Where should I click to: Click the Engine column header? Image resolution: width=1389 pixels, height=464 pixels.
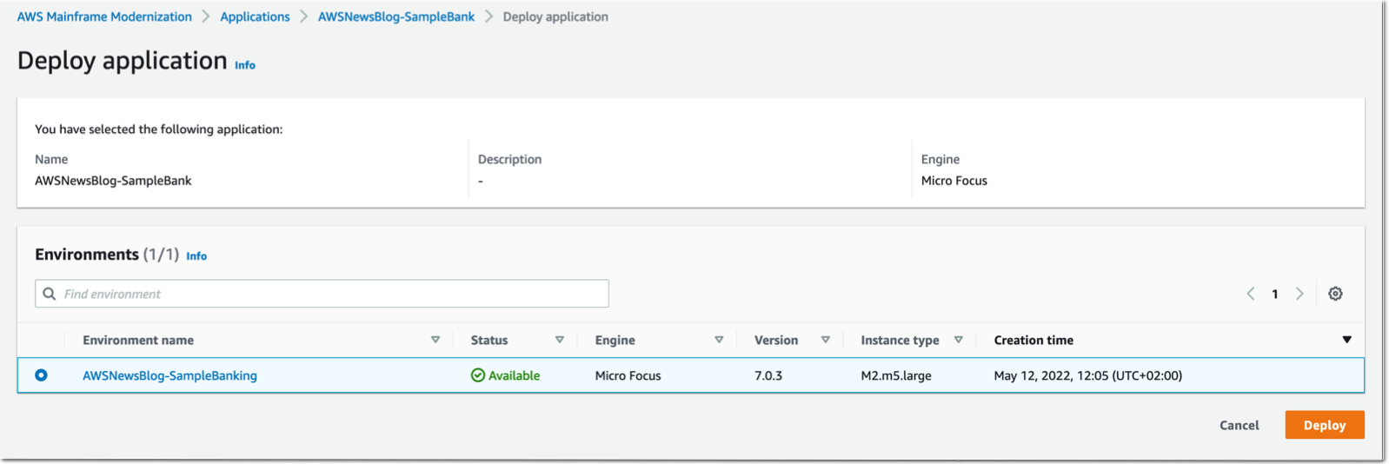point(615,340)
